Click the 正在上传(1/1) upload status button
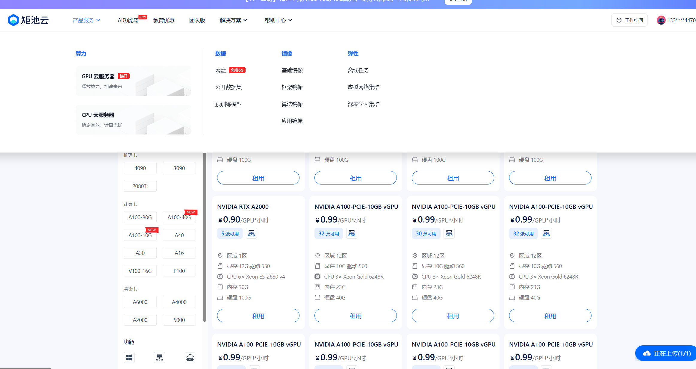696x369 pixels. coord(666,353)
